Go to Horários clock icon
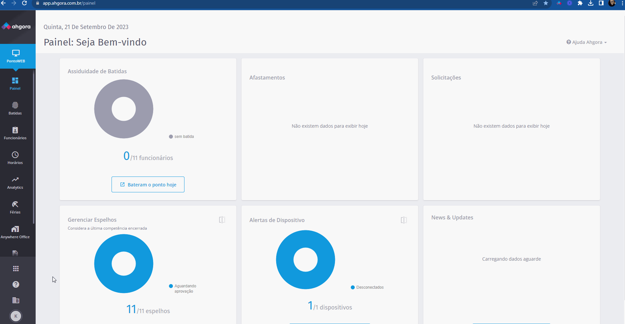The width and height of the screenshot is (625, 324). (x=15, y=158)
